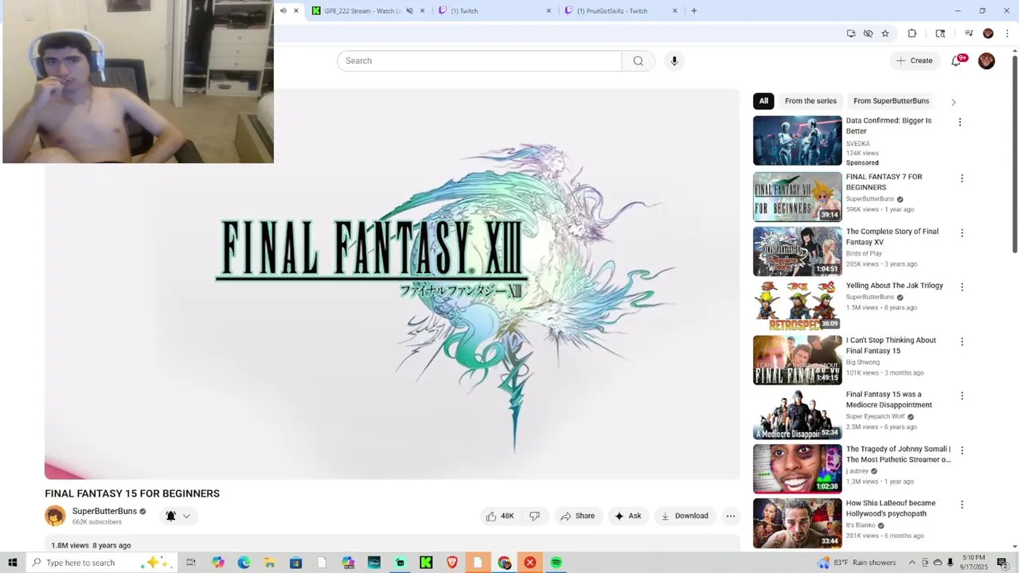Open YouTube notifications bell

(957, 60)
